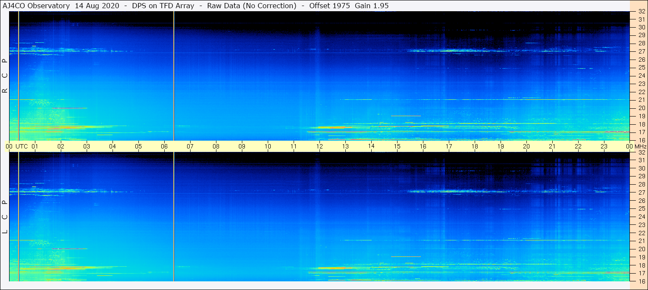Click the '06' hour label on time axis
This screenshot has height=290, width=648.
pos(164,146)
